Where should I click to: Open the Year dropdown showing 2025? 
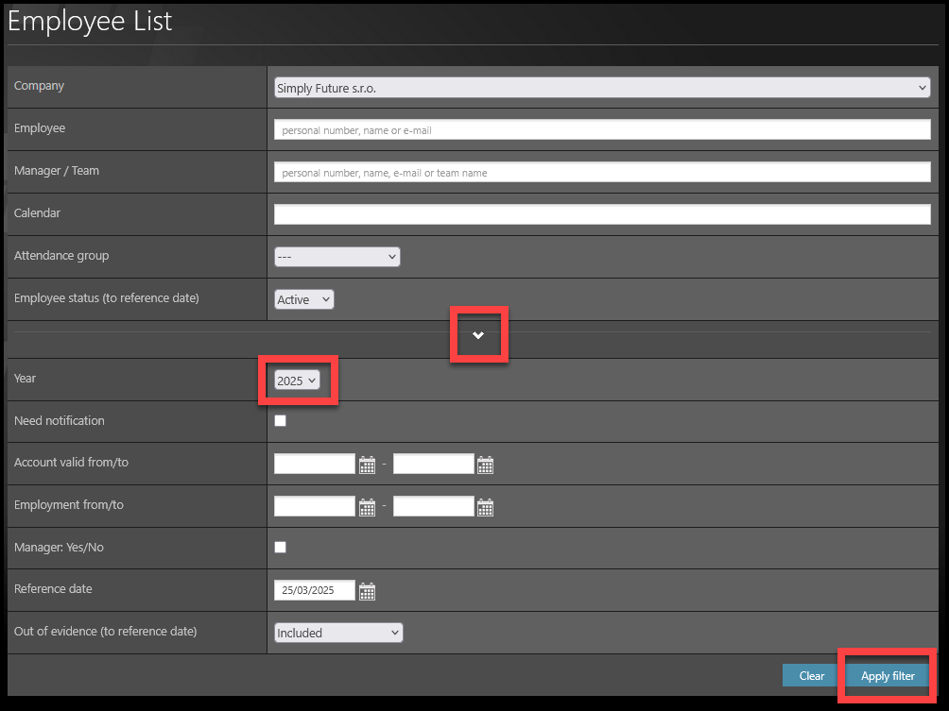(x=297, y=381)
